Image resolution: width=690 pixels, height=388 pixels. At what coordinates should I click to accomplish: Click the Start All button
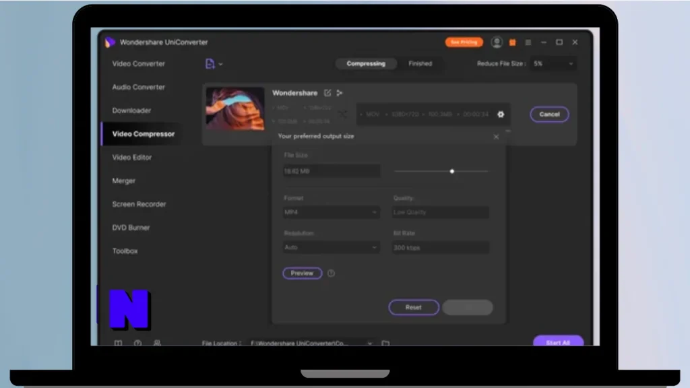tap(558, 342)
